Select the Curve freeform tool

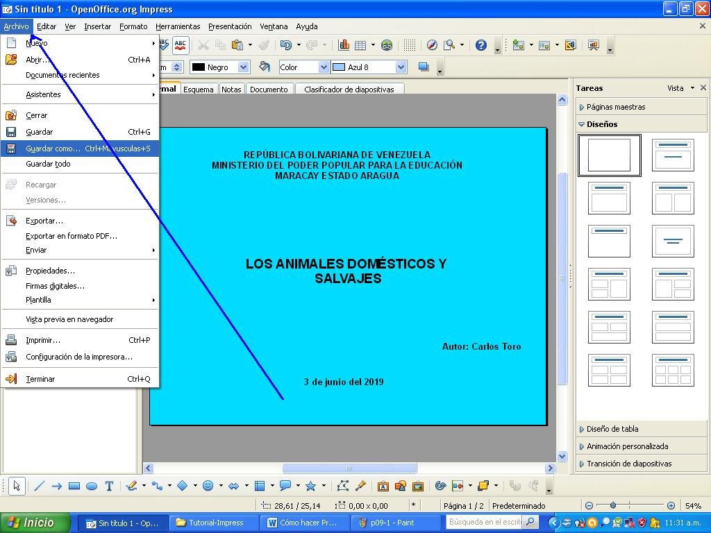pyautogui.click(x=131, y=486)
